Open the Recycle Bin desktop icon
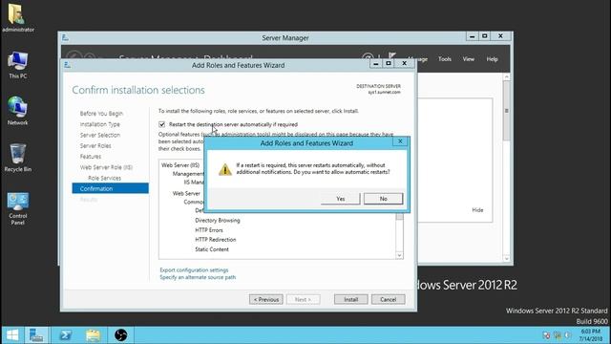This screenshot has width=611, height=344. click(17, 158)
